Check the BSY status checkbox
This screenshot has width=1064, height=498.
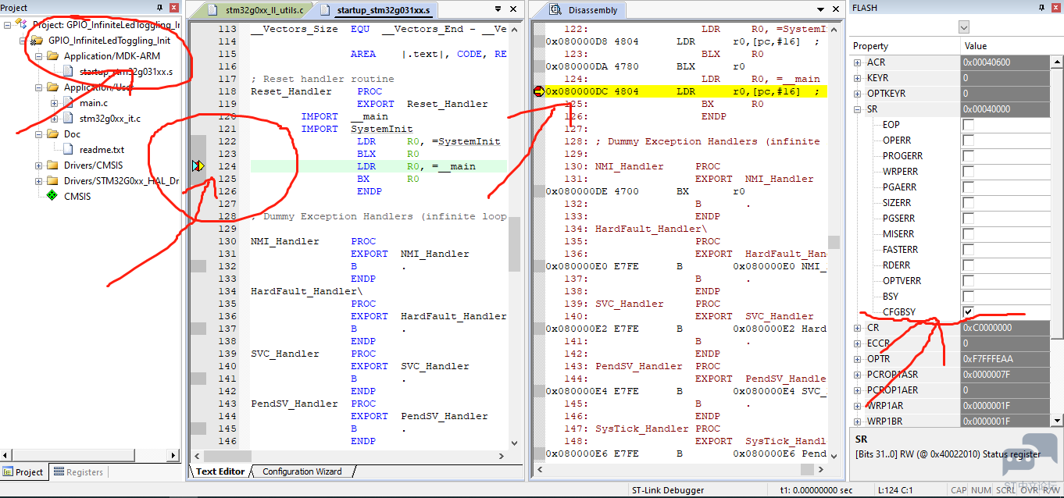[969, 297]
